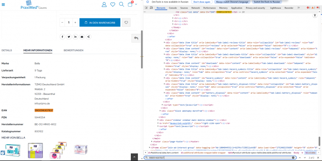Switch to Mehr Informationen tab

38,50
